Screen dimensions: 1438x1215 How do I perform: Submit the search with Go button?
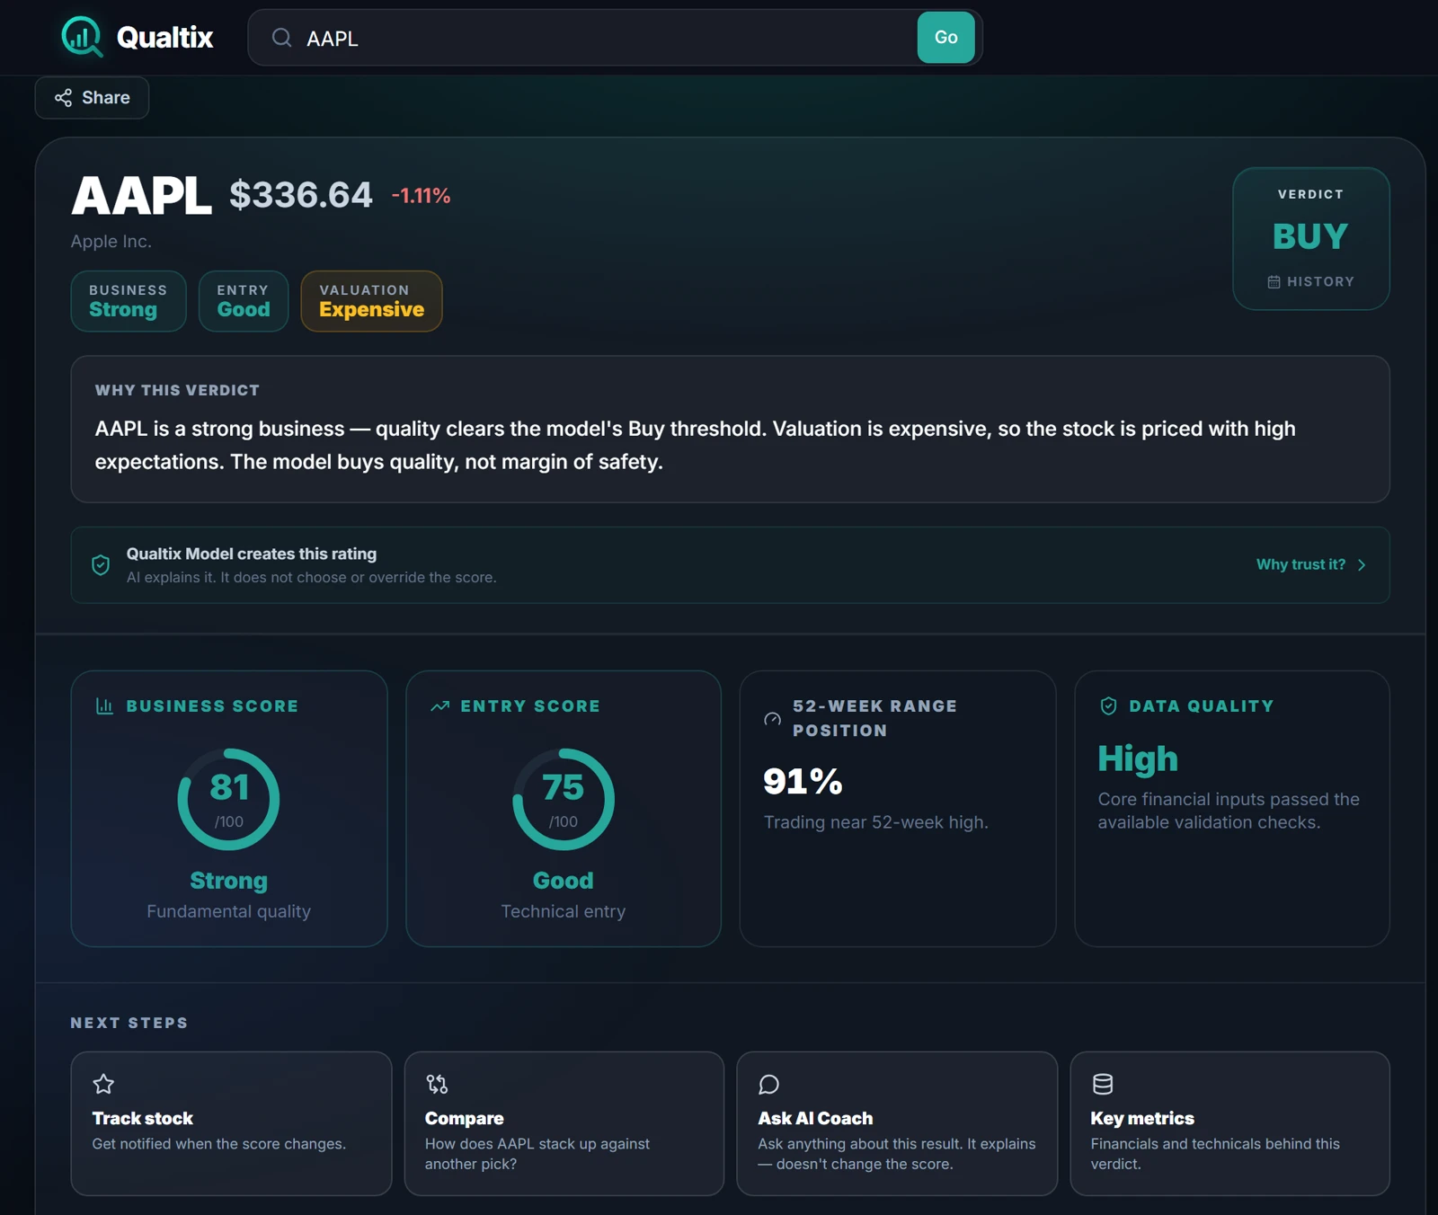945,38
